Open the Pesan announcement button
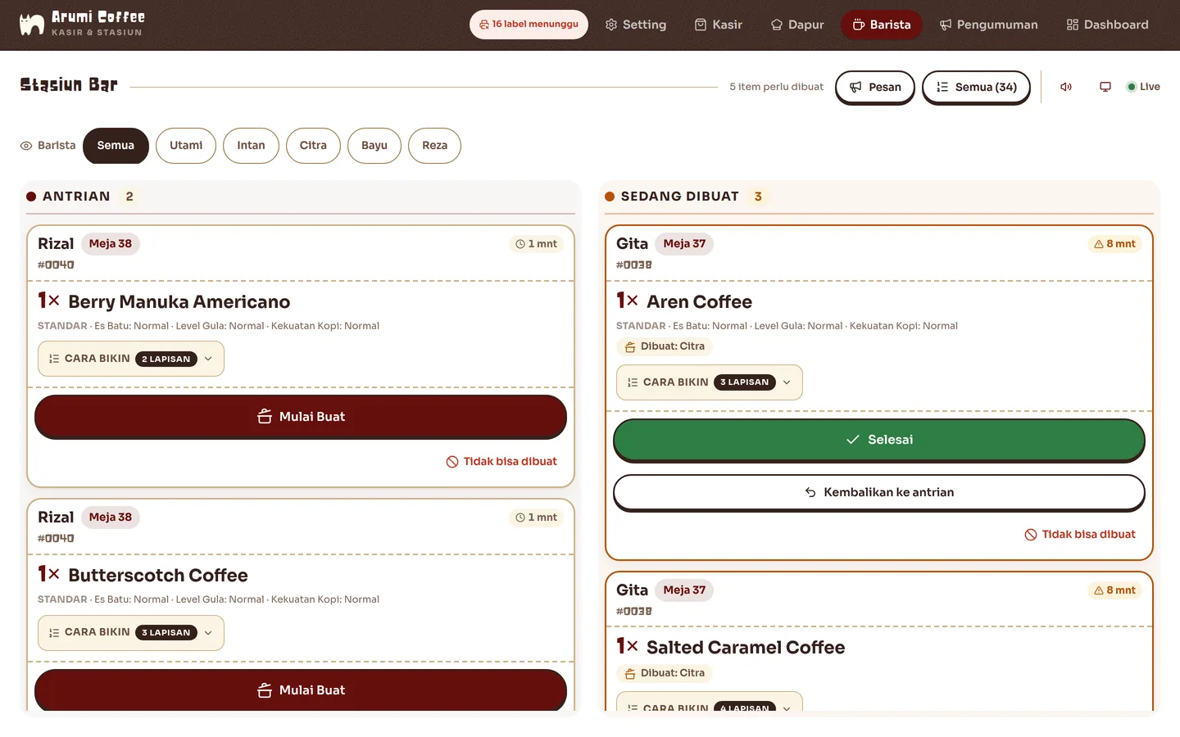This screenshot has height=737, width=1180. pos(875,87)
